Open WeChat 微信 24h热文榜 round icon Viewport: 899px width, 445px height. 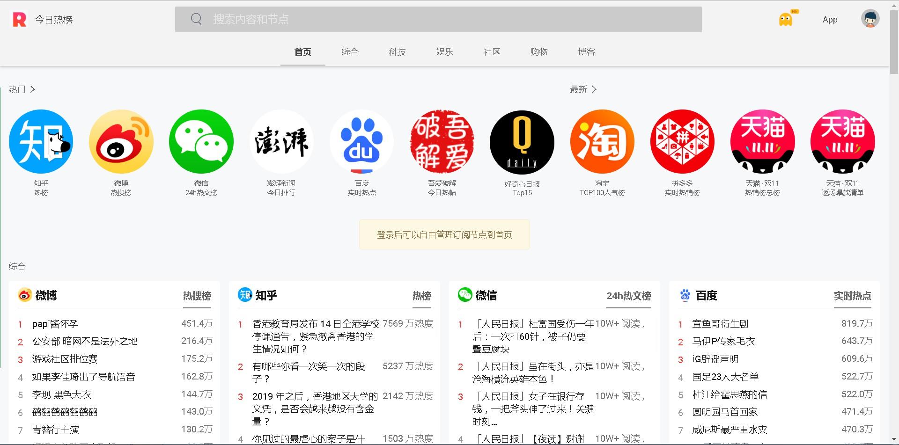point(201,142)
